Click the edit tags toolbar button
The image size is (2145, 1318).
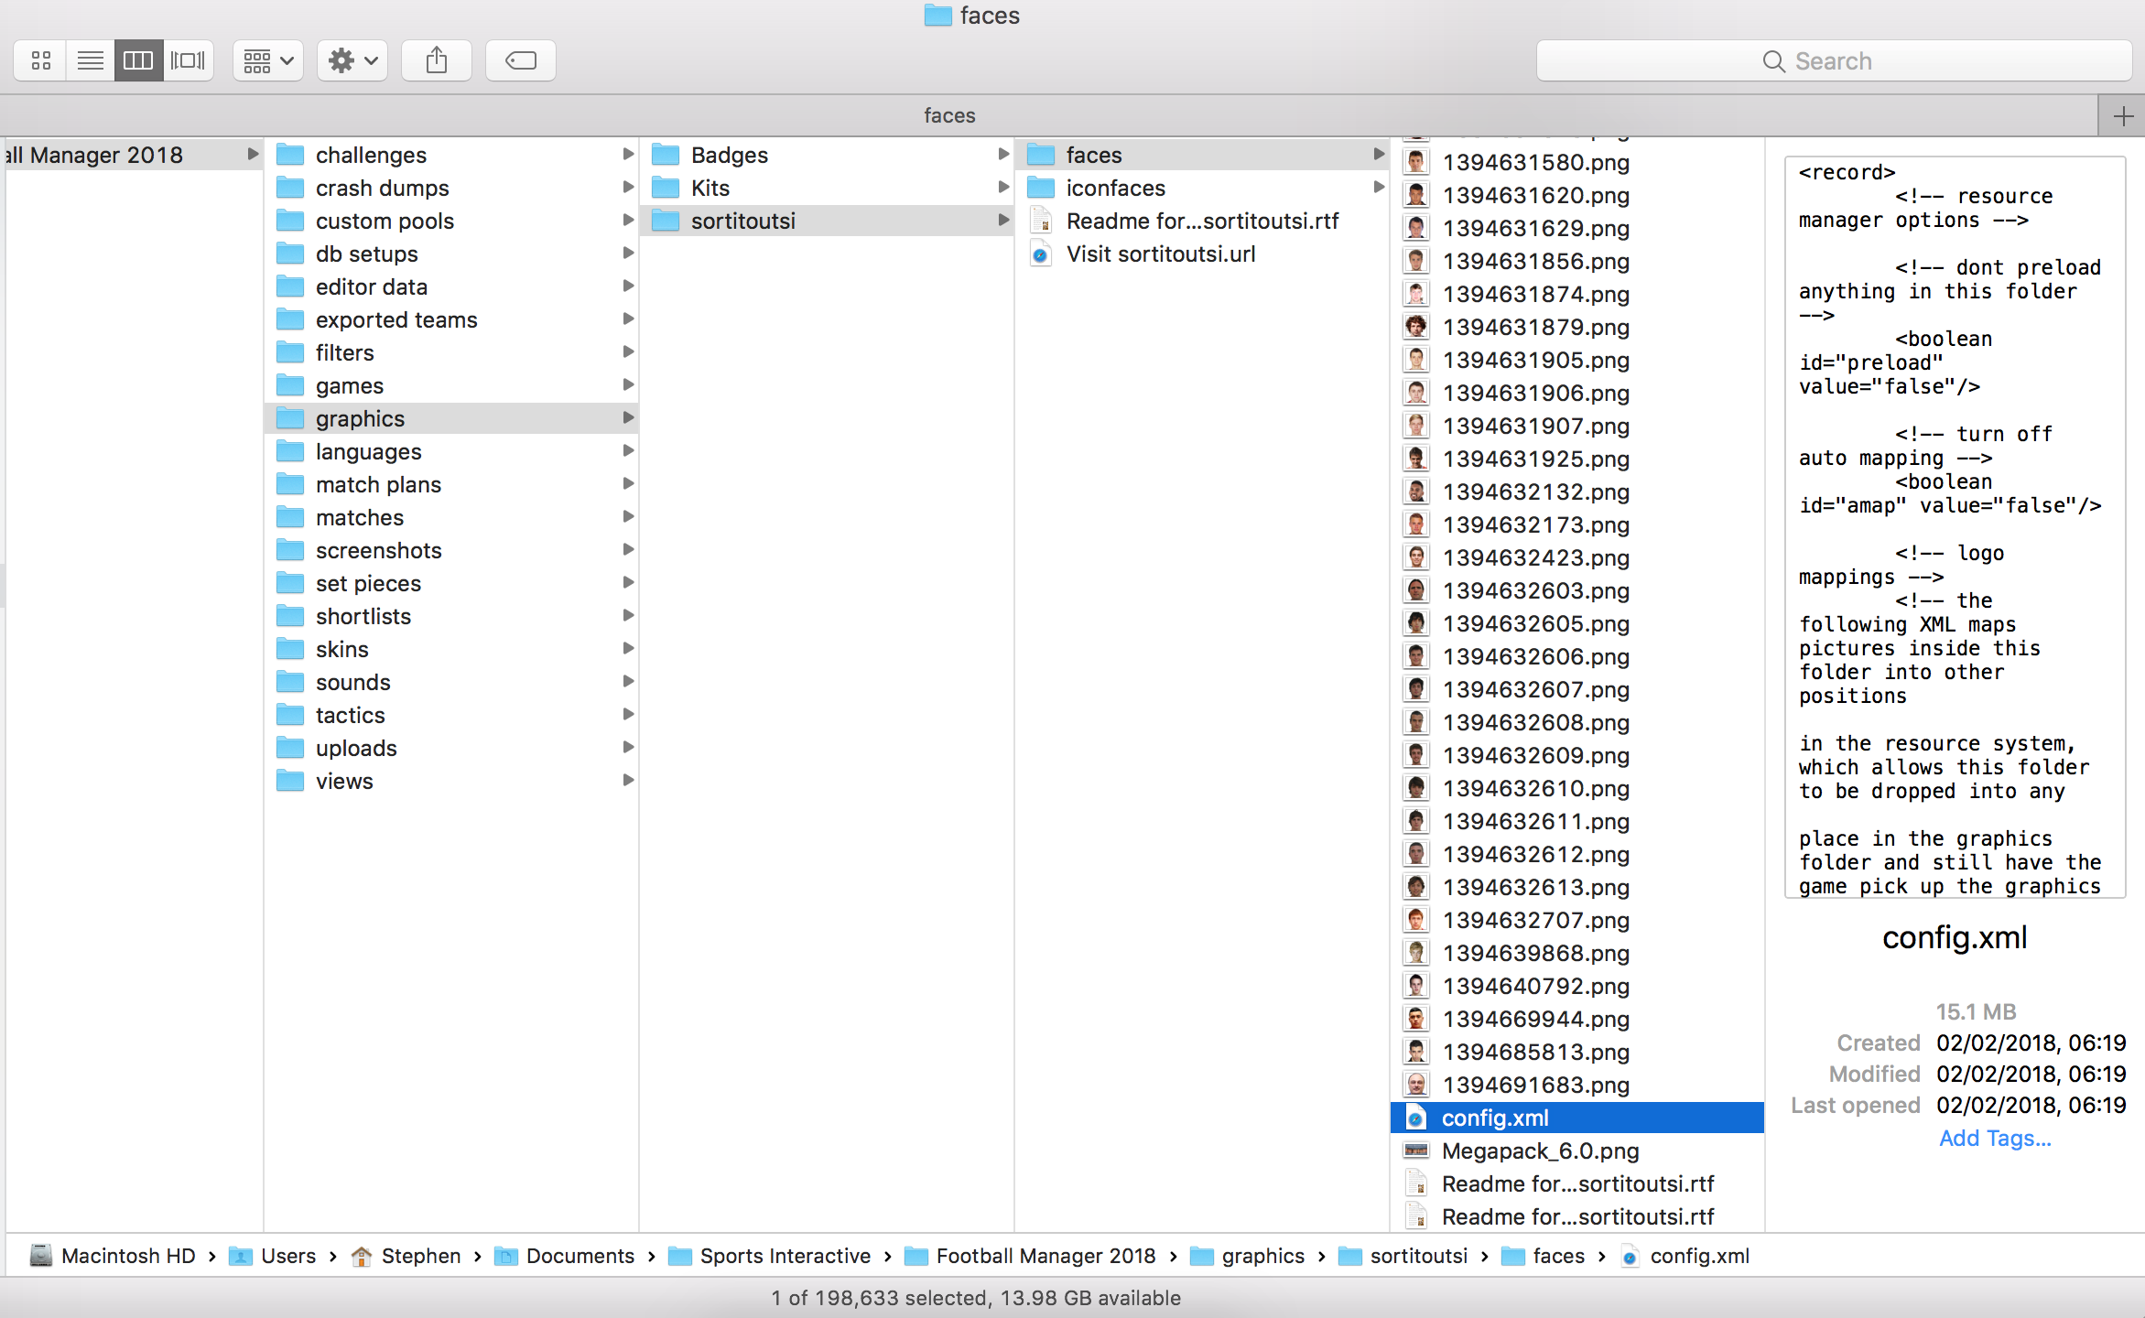[x=520, y=60]
